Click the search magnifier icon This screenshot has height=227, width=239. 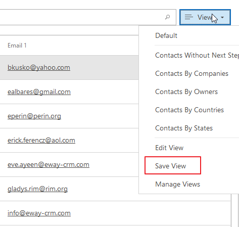coord(167,17)
